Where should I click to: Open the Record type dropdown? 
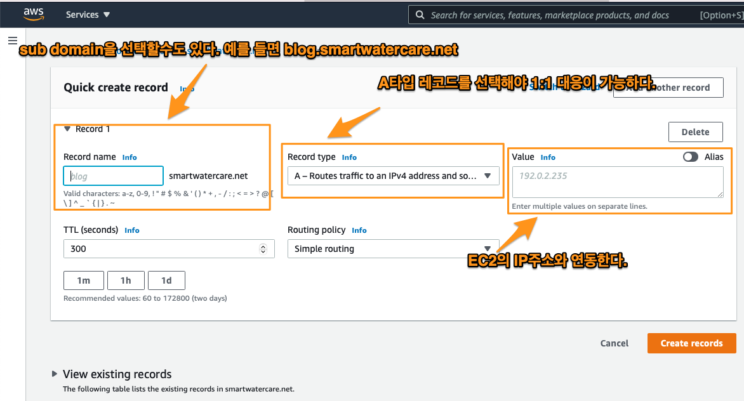pos(393,176)
